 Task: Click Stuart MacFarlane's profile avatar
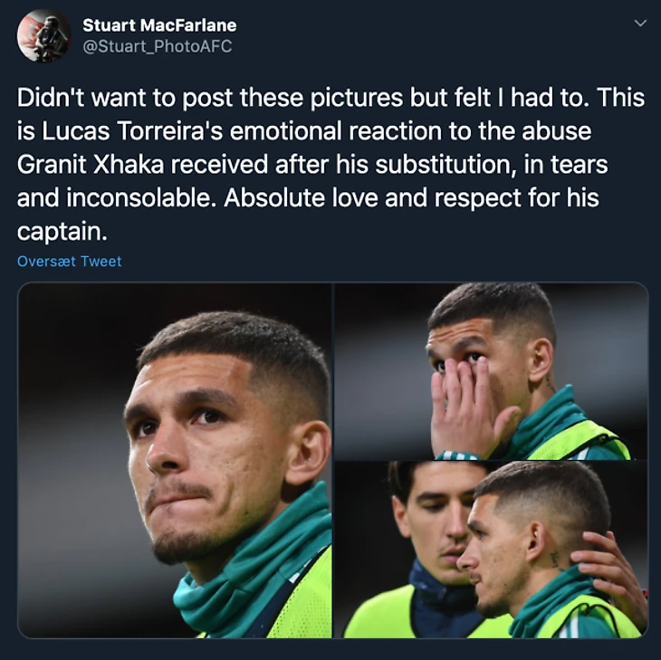point(43,35)
